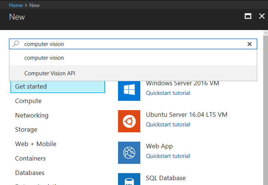268x185 pixels.
Task: Click the vertical scrollbar track
Action: 266,110
